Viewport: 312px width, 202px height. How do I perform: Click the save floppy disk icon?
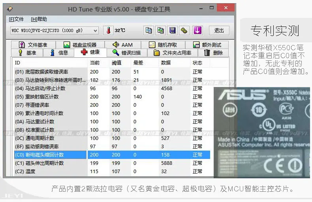pyautogui.click(x=172, y=30)
